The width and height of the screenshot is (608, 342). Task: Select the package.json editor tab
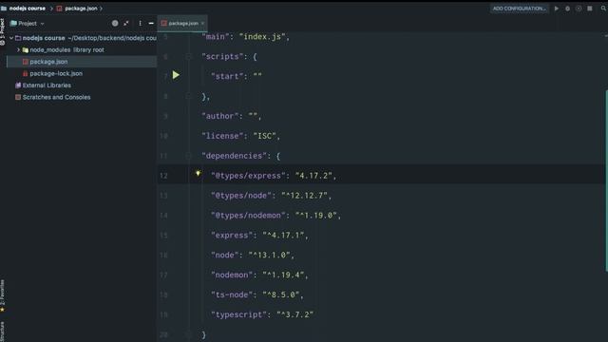183,23
